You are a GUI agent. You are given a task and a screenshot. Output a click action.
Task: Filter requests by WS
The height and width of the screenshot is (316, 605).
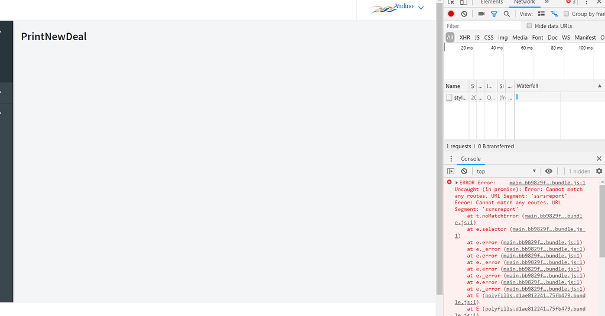pos(566,37)
